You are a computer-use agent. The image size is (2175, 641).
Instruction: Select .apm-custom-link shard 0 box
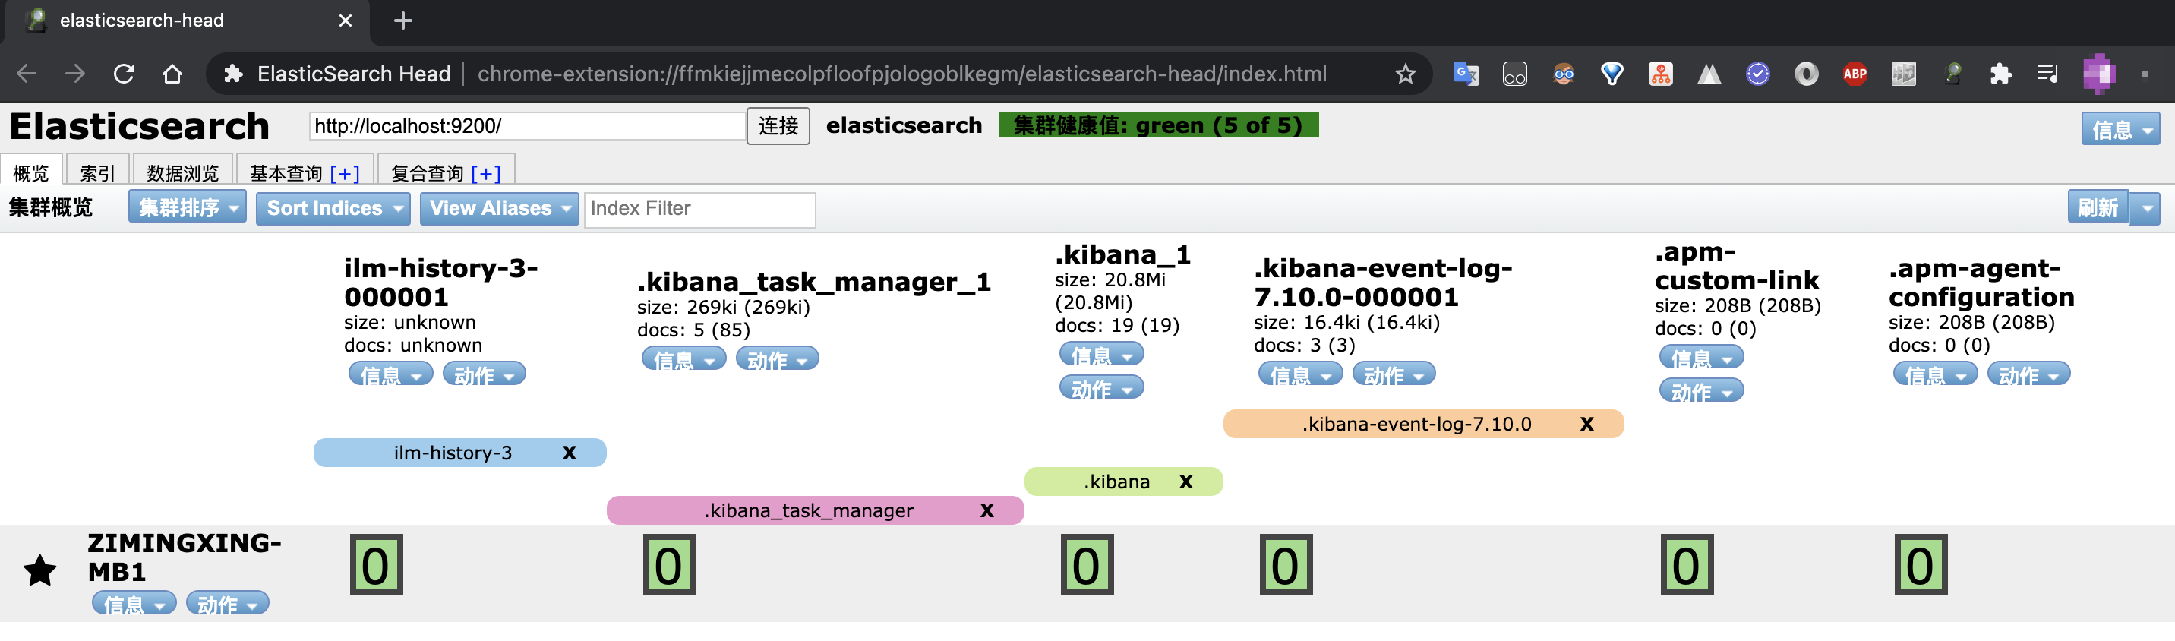[x=1687, y=564]
